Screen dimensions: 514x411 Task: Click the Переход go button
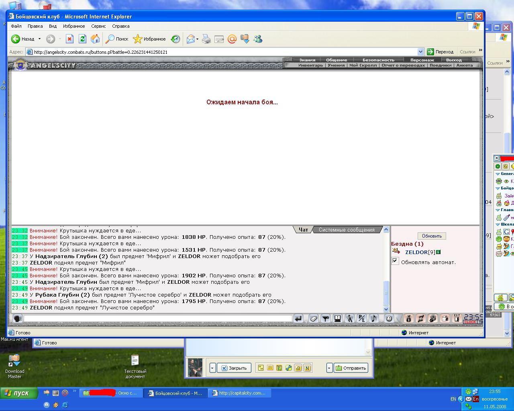pos(440,52)
